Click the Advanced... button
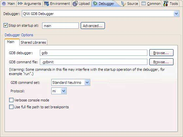This screenshot has height=137, width=183. coord(93,26)
